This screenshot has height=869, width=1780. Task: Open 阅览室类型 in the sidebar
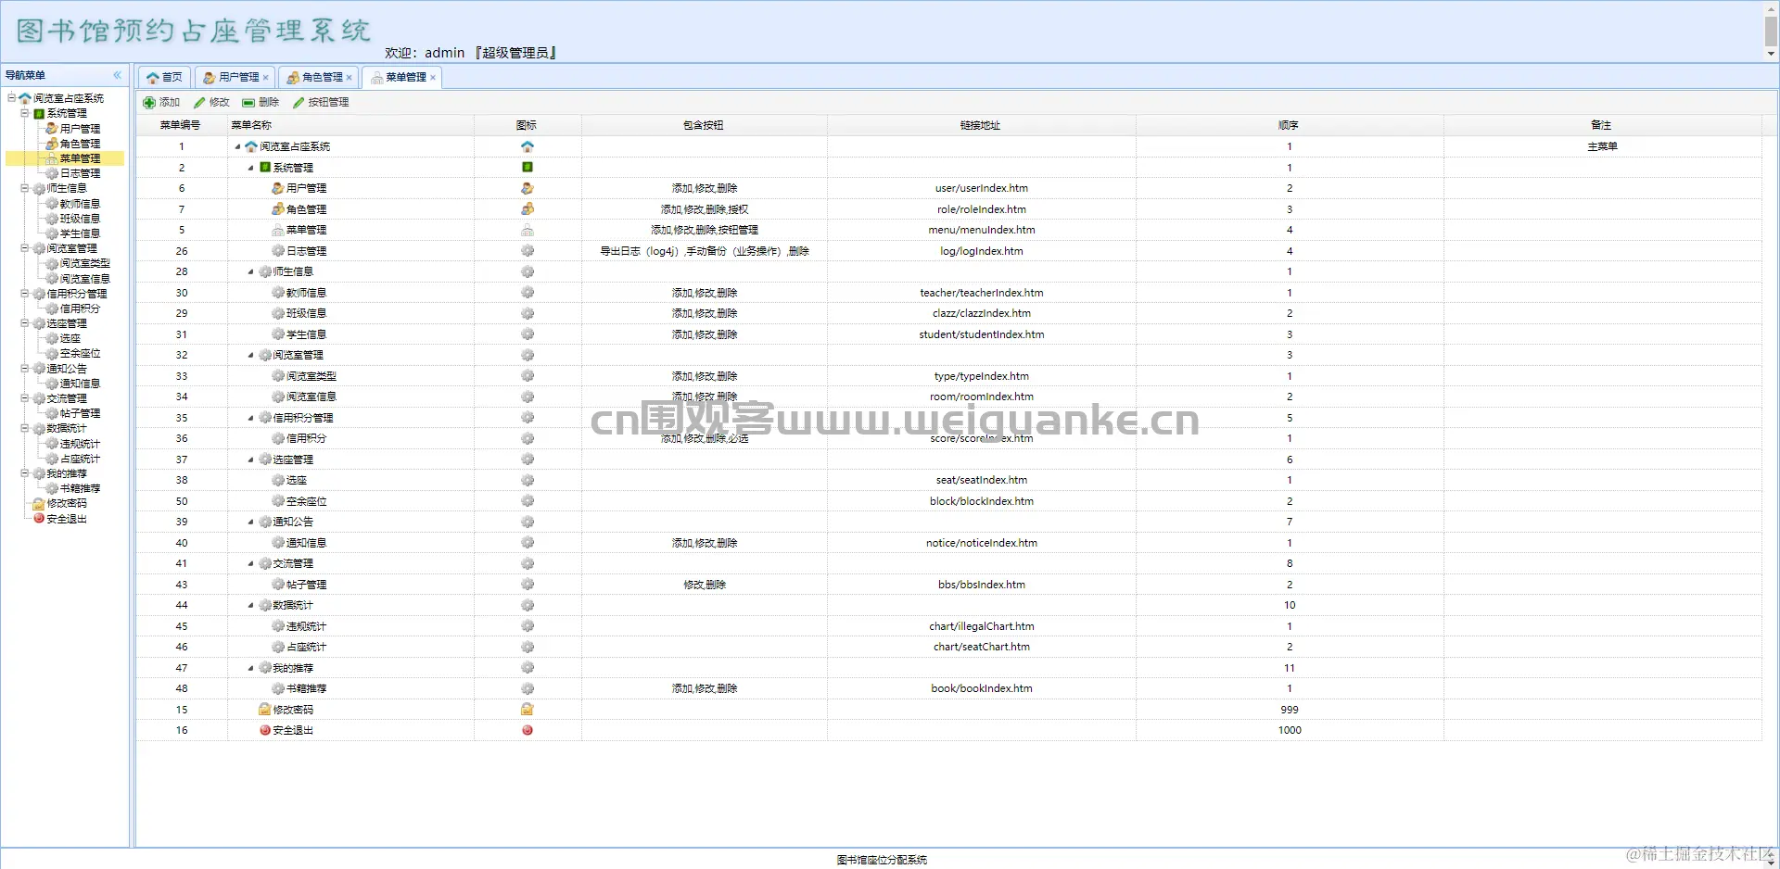[85, 263]
